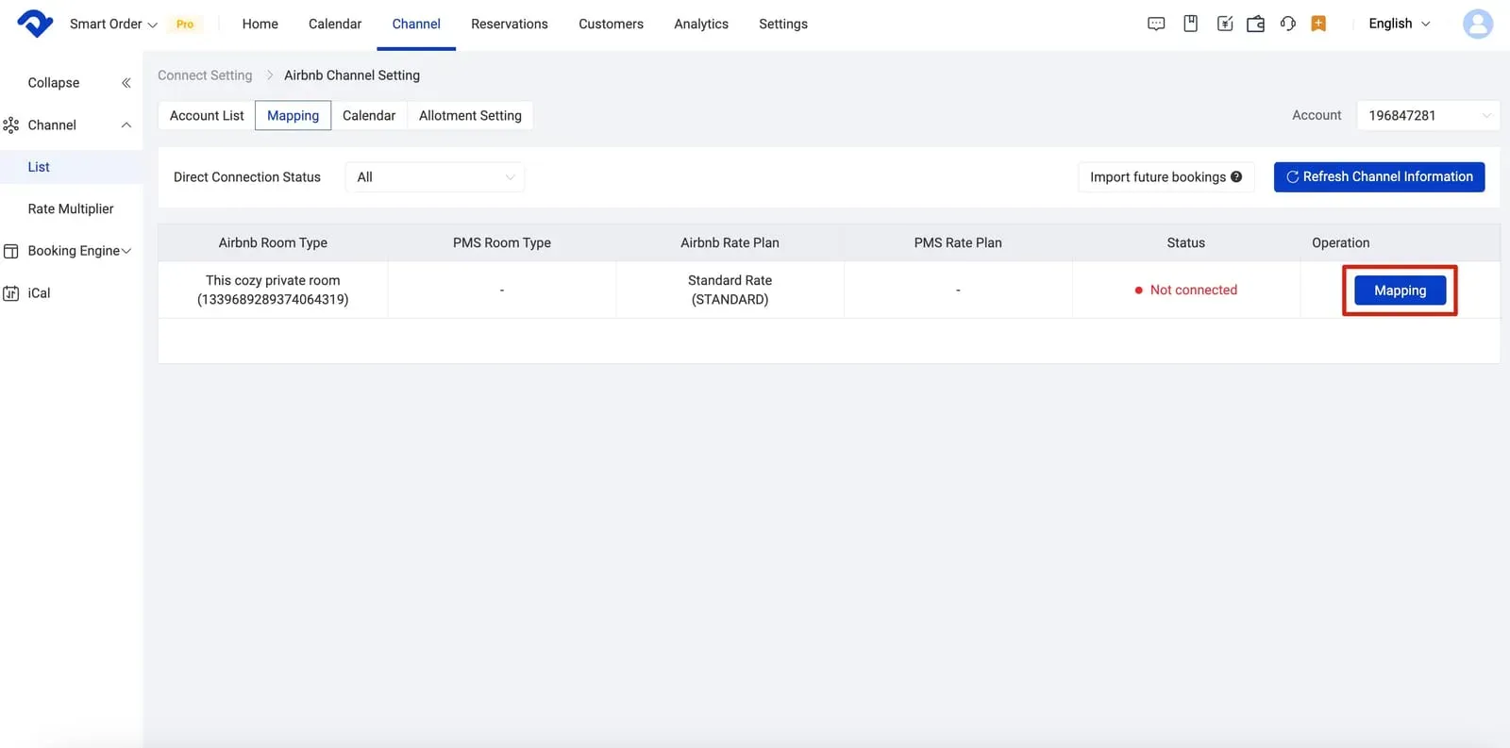The width and height of the screenshot is (1510, 748).
Task: Click the iCal calendar icon
Action: [11, 293]
